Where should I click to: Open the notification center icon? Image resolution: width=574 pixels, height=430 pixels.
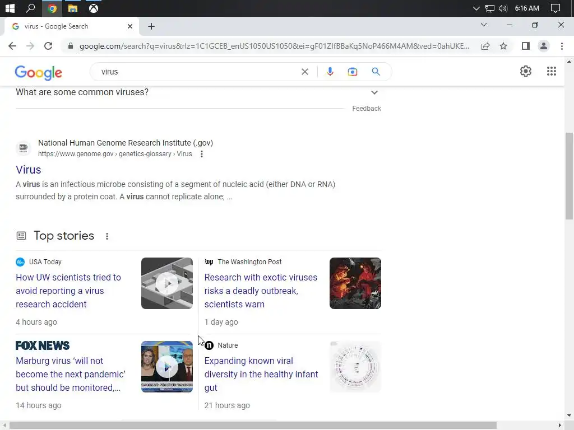click(x=556, y=8)
